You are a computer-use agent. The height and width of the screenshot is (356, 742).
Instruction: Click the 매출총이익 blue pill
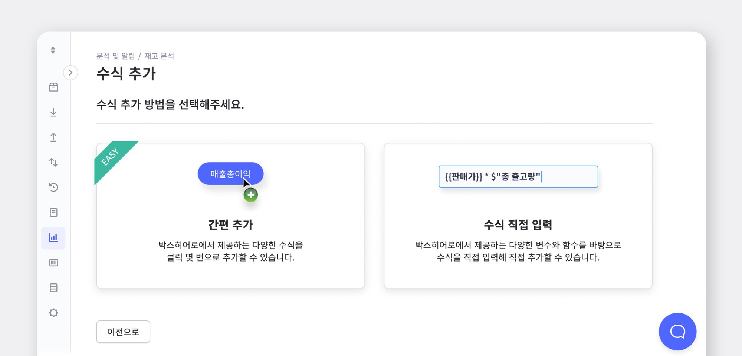[230, 174]
